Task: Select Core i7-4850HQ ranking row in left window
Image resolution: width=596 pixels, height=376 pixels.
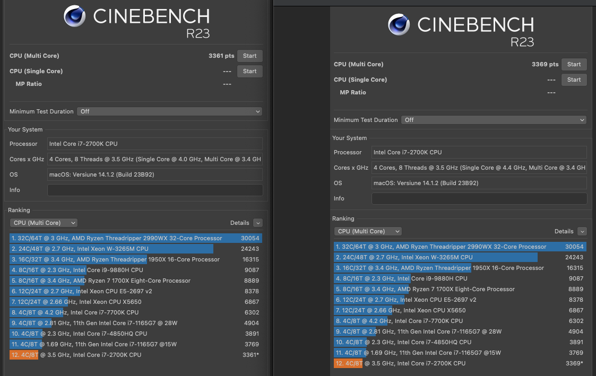Action: (136, 334)
